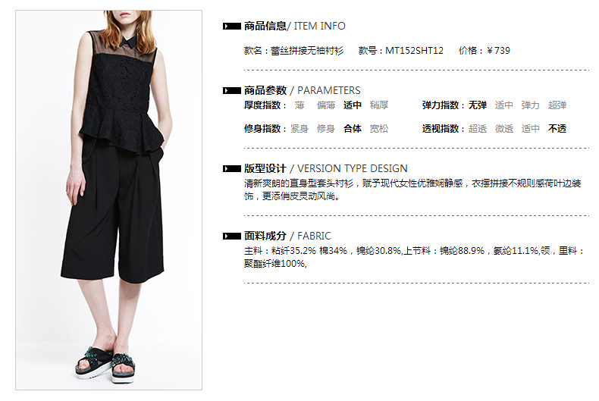Select 合体 in the 修身指数 row

(353, 129)
